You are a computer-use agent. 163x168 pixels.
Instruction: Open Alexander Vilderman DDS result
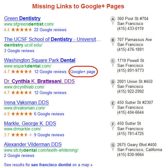click(33, 145)
